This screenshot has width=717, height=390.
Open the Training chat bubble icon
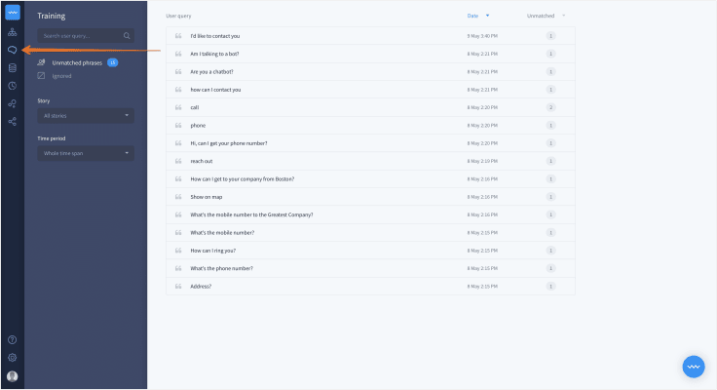coord(12,50)
